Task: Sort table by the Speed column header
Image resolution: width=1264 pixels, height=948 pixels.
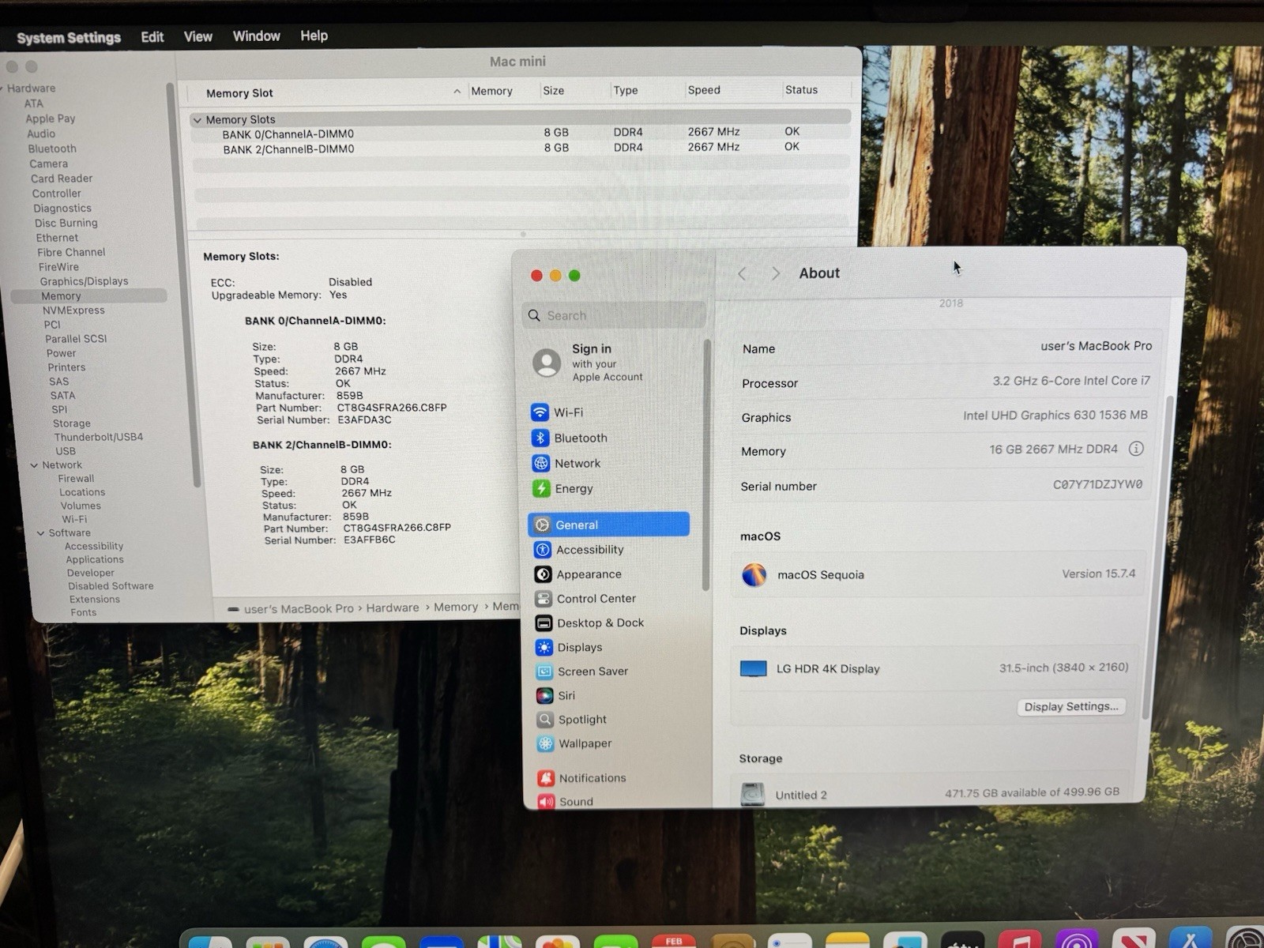Action: [704, 90]
